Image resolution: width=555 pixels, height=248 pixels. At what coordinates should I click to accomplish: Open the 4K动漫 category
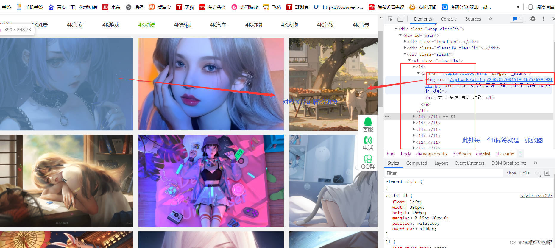[146, 25]
